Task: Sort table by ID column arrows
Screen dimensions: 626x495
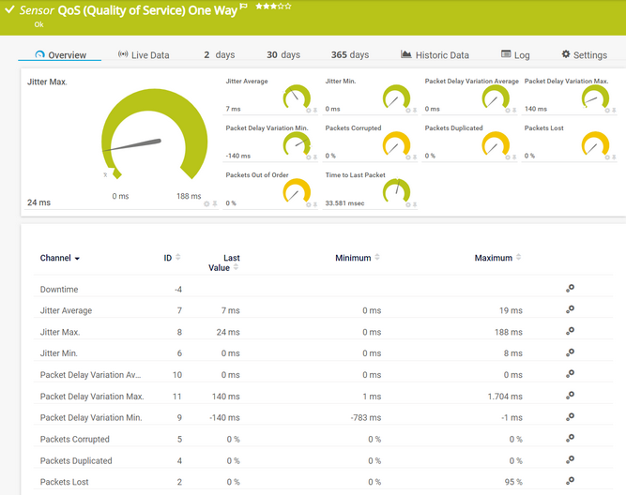Action: pos(171,258)
